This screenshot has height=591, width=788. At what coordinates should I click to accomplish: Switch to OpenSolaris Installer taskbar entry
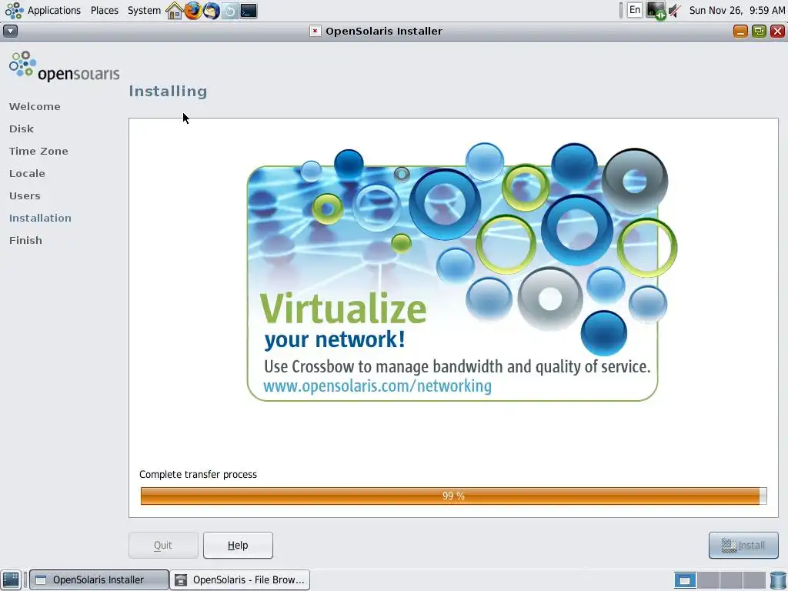click(x=99, y=580)
